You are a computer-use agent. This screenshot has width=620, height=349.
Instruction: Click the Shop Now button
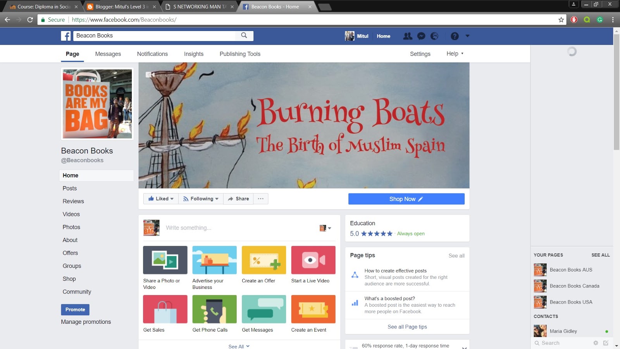[406, 199]
